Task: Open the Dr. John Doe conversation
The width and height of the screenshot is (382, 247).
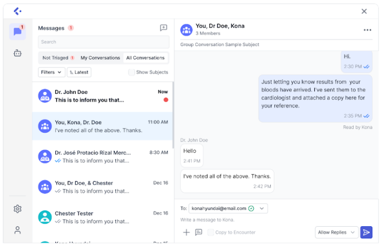Action: (x=103, y=96)
